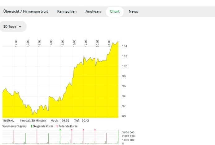Click the 100 price axis label

(125, 66)
